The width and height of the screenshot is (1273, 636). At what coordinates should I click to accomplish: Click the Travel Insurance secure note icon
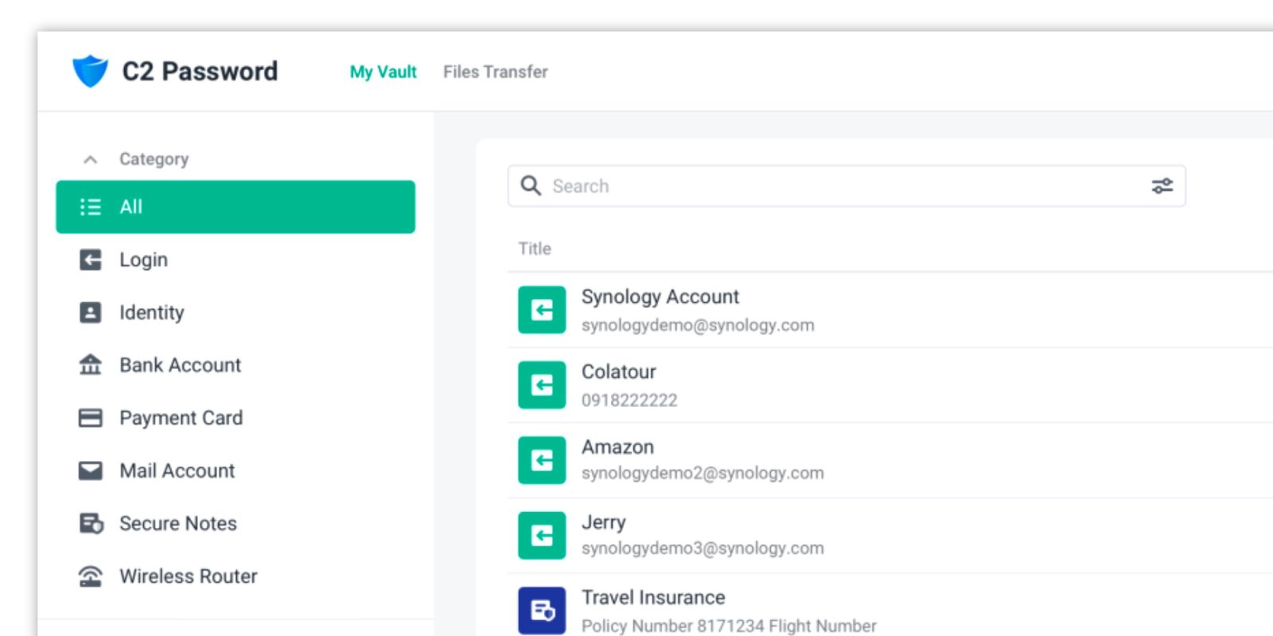(542, 611)
